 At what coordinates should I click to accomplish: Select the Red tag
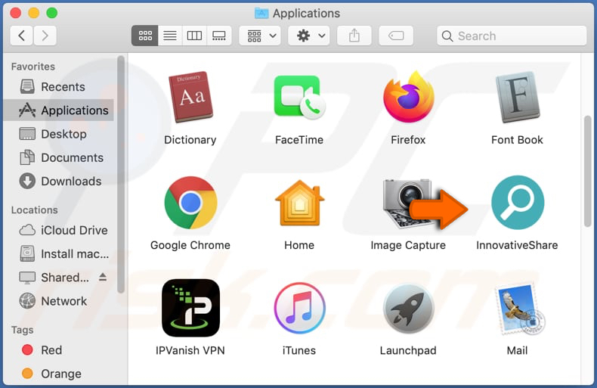point(59,350)
